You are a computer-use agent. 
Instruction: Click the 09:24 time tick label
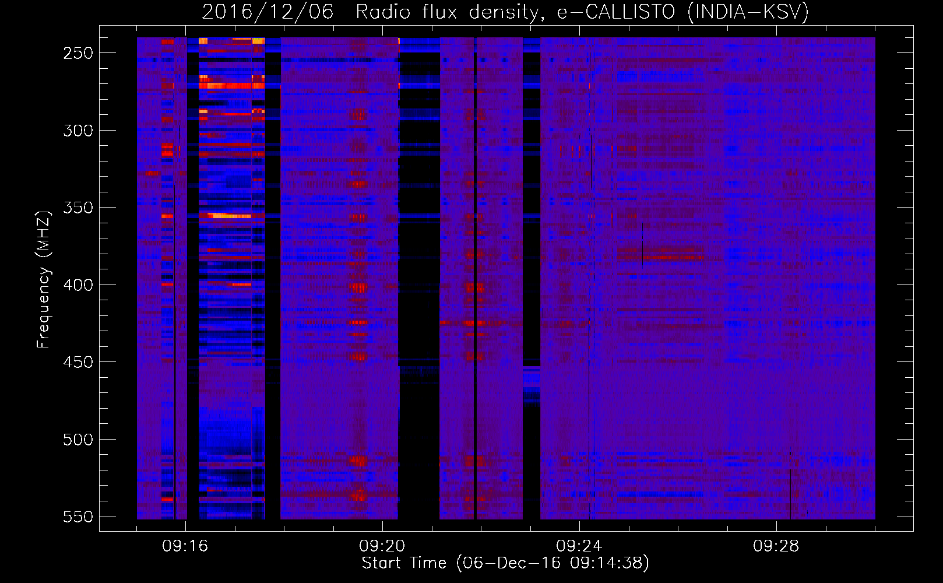point(579,546)
